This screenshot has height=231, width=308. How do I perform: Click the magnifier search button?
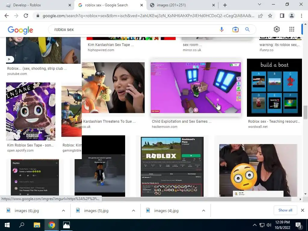pyautogui.click(x=247, y=29)
